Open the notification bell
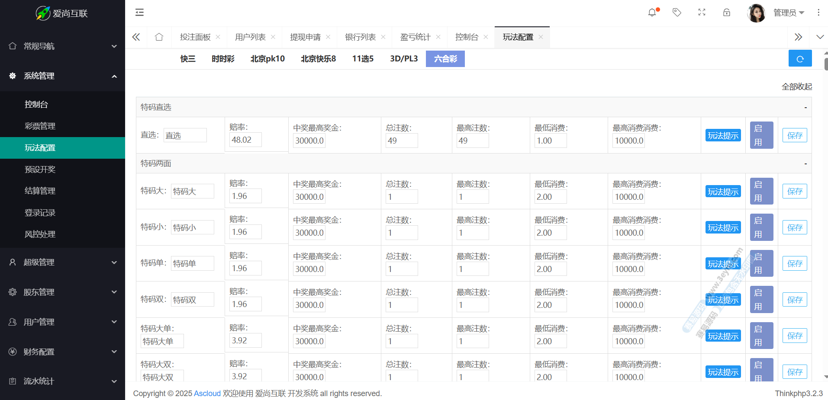 coord(652,13)
